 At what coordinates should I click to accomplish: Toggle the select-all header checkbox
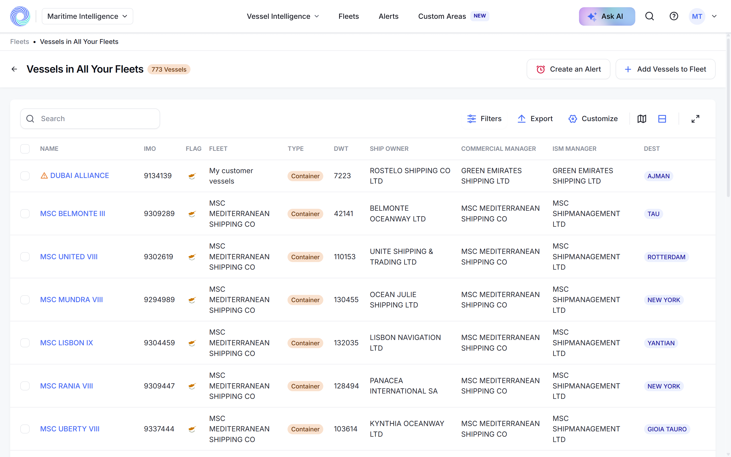point(25,149)
